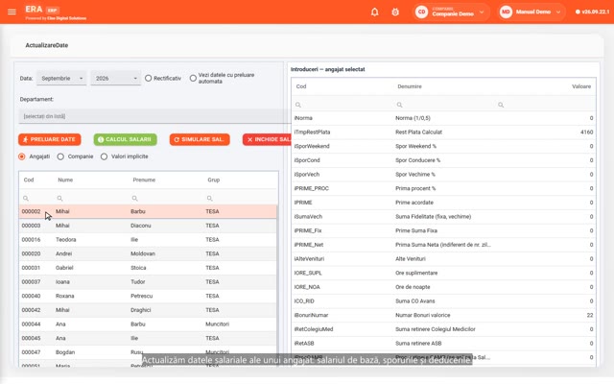The image size is (614, 384).
Task: Click the Spor Conducere % row
Action: [x=443, y=160]
